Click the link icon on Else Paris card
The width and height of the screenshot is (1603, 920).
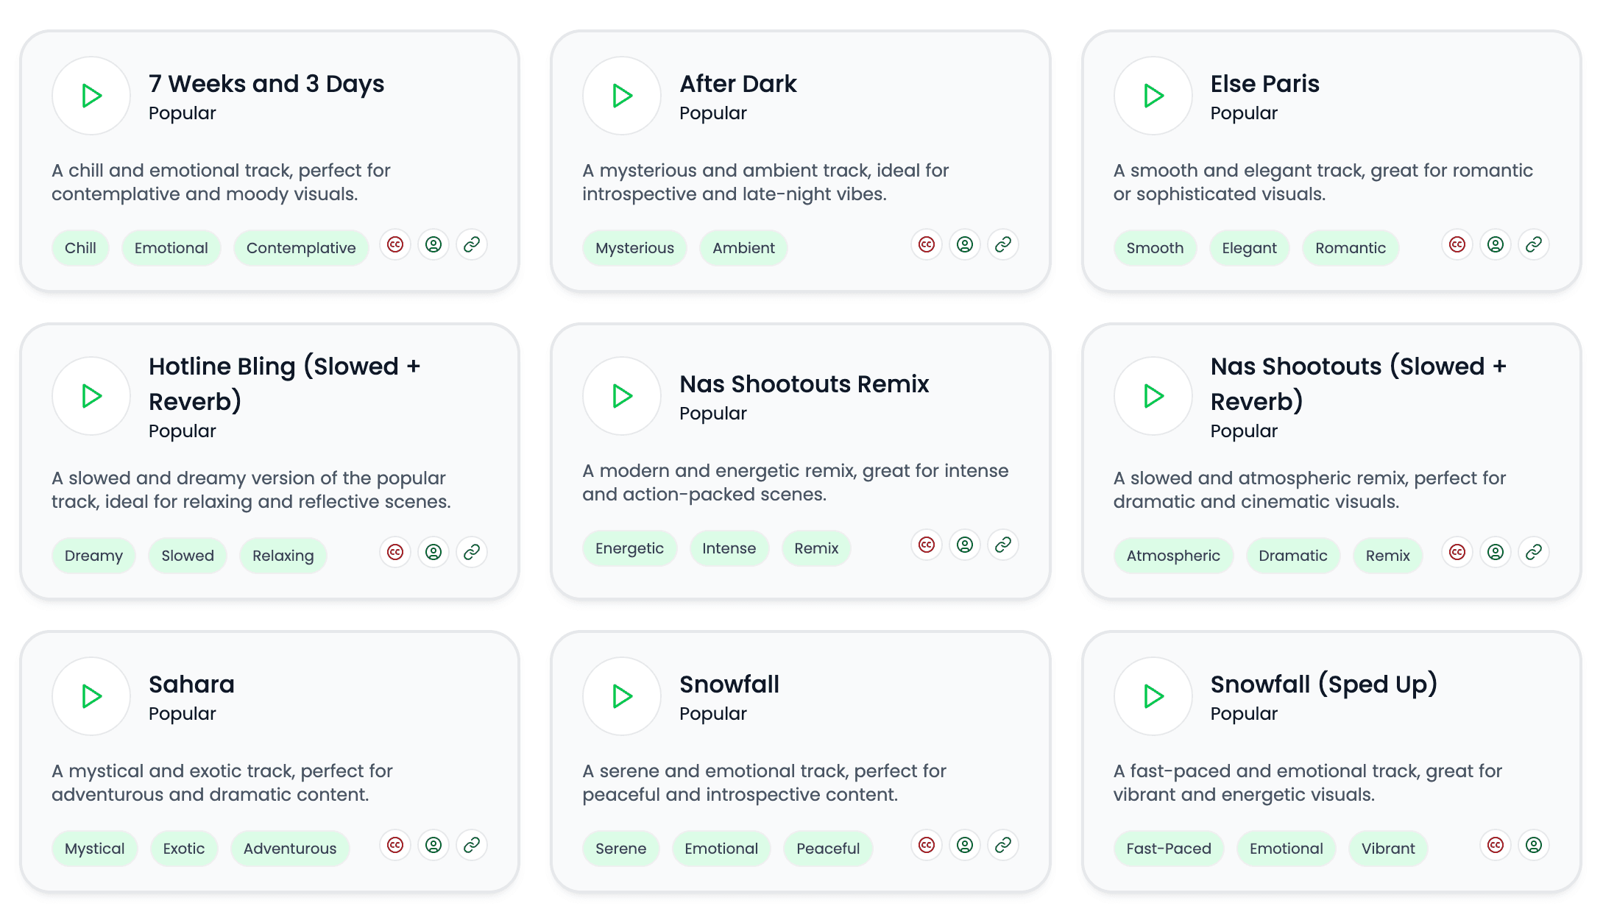1534,244
